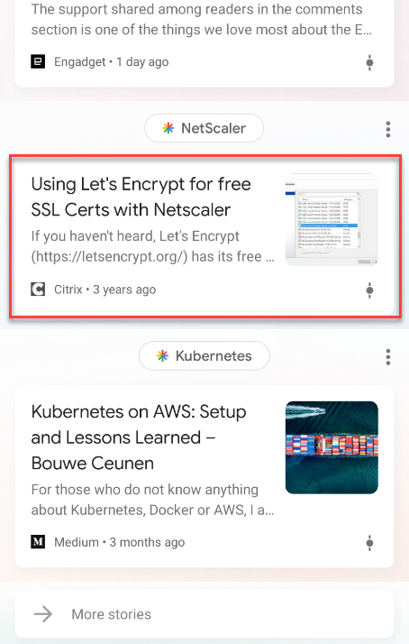Click the Citrix source logo icon
The height and width of the screenshot is (644, 409).
click(38, 290)
